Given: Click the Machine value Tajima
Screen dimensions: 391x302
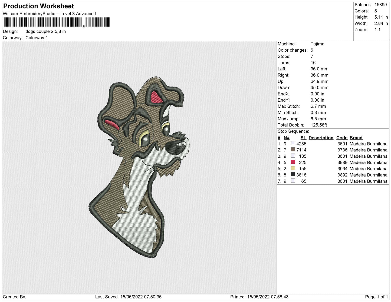Looking at the screenshot, I should [317, 44].
